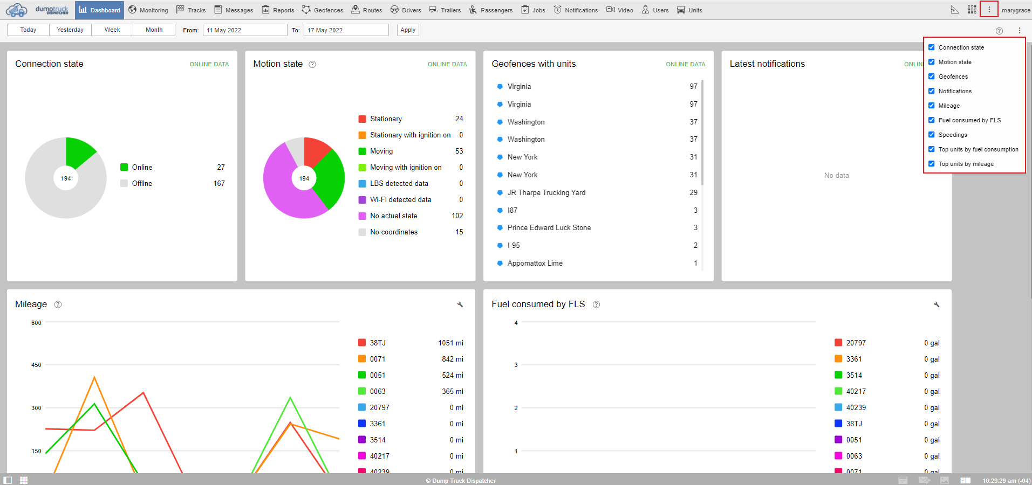Click the Mileage help question icon

click(58, 304)
